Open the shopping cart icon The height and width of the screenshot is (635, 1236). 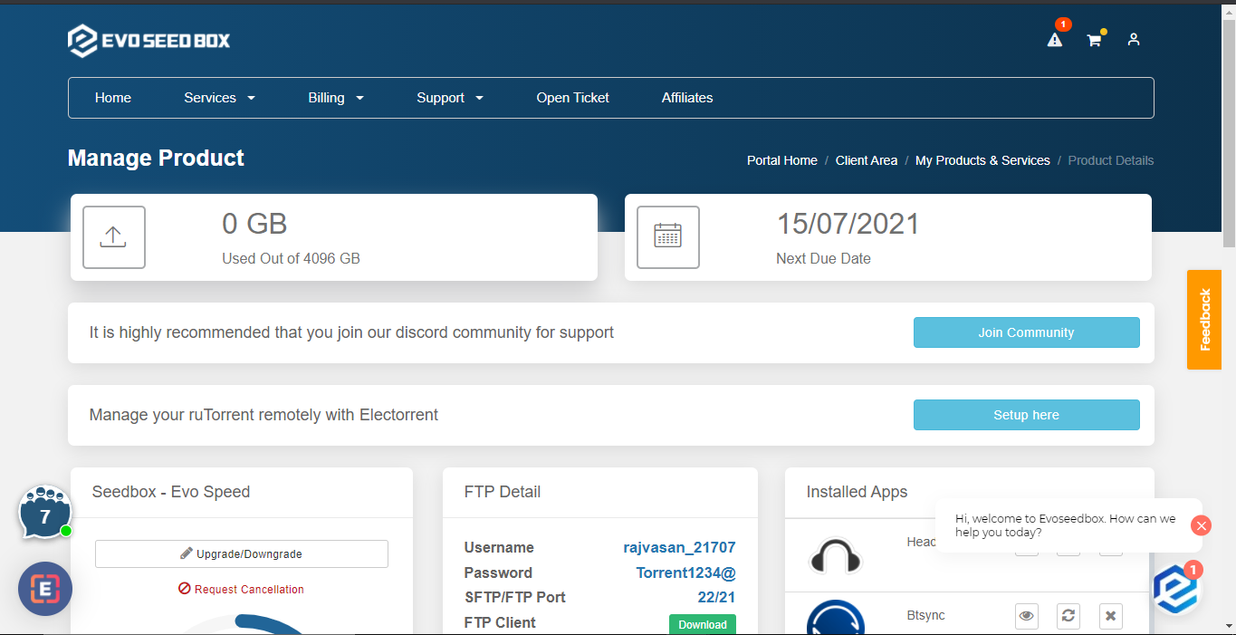(1094, 40)
